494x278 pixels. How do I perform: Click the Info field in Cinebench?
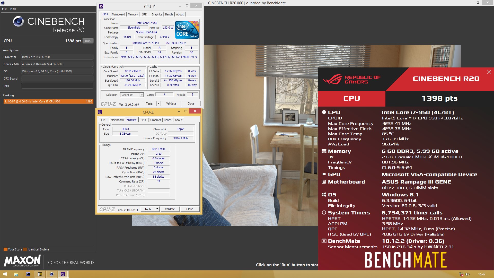click(x=57, y=86)
